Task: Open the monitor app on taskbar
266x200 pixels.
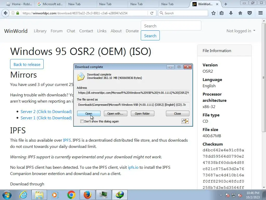Action: click(x=104, y=195)
